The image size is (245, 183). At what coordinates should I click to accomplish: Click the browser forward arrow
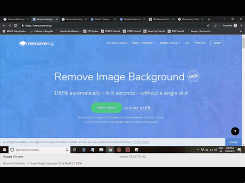(x=10, y=25)
